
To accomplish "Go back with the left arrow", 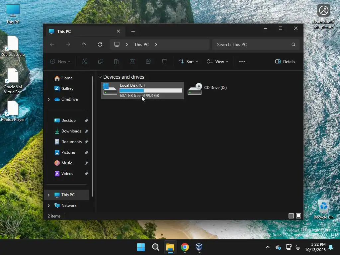I will (52, 44).
